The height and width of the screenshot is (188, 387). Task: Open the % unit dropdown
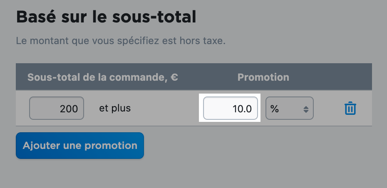290,108
